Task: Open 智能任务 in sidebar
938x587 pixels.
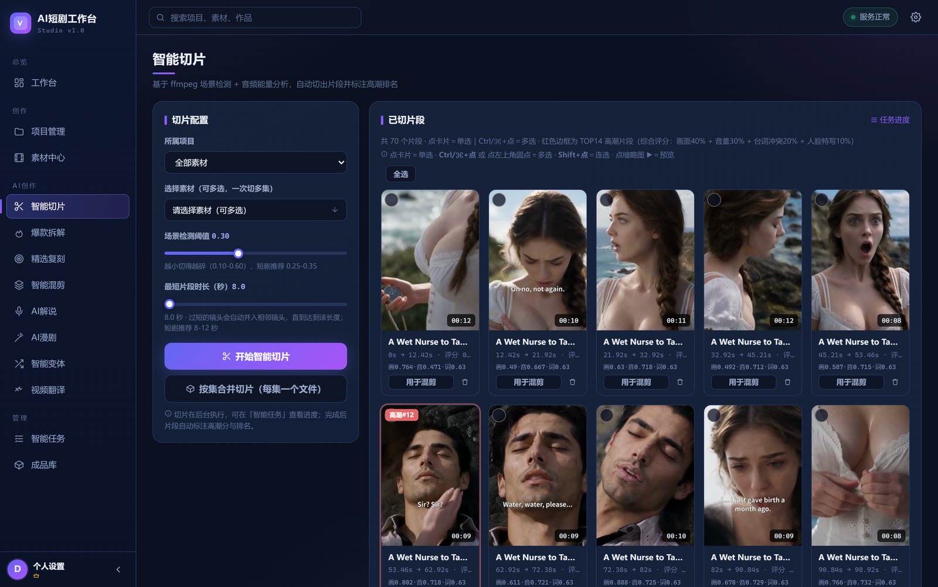Action: click(68, 438)
